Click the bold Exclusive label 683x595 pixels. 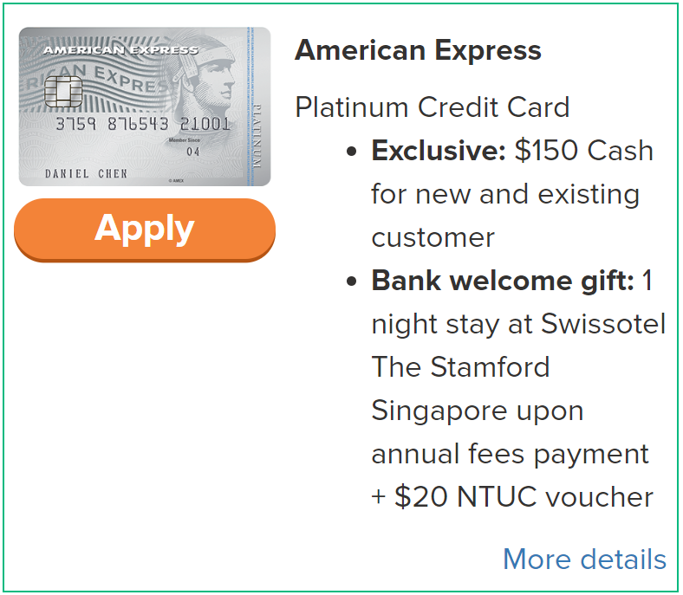point(439,151)
